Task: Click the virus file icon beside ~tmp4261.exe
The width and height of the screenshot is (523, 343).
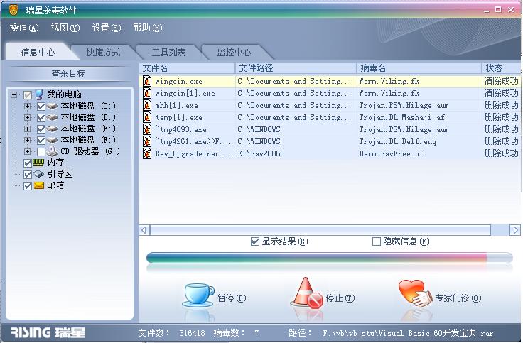Action: pos(147,141)
